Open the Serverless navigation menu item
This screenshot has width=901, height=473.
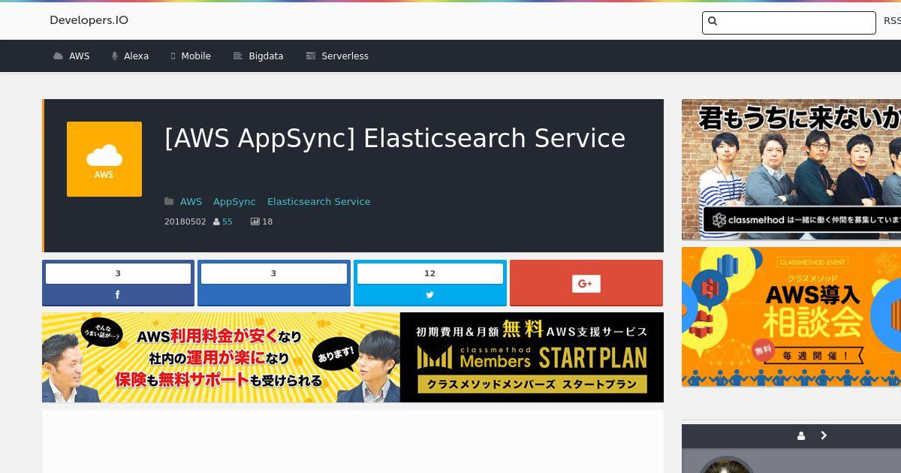click(x=345, y=56)
